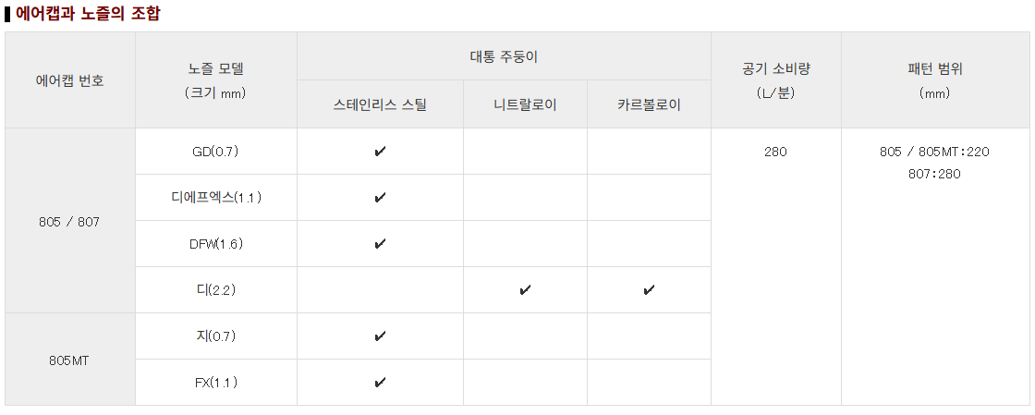Click the black bar before the section title

pyautogui.click(x=7, y=15)
